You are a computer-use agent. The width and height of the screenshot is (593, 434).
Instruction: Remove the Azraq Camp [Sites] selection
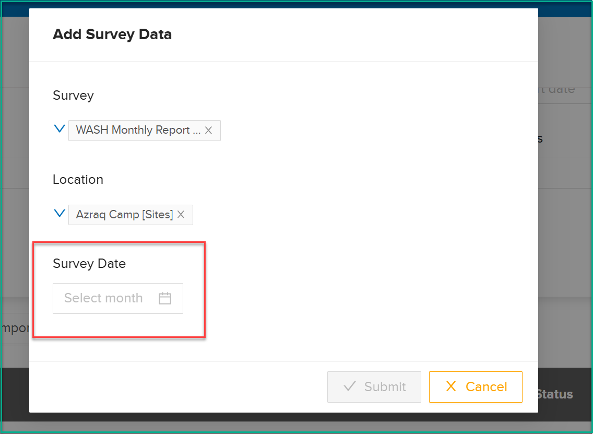coord(181,215)
